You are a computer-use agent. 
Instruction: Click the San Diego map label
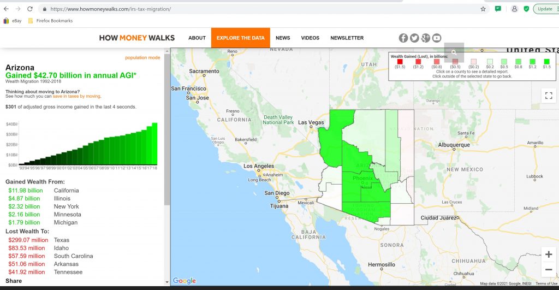point(277,193)
